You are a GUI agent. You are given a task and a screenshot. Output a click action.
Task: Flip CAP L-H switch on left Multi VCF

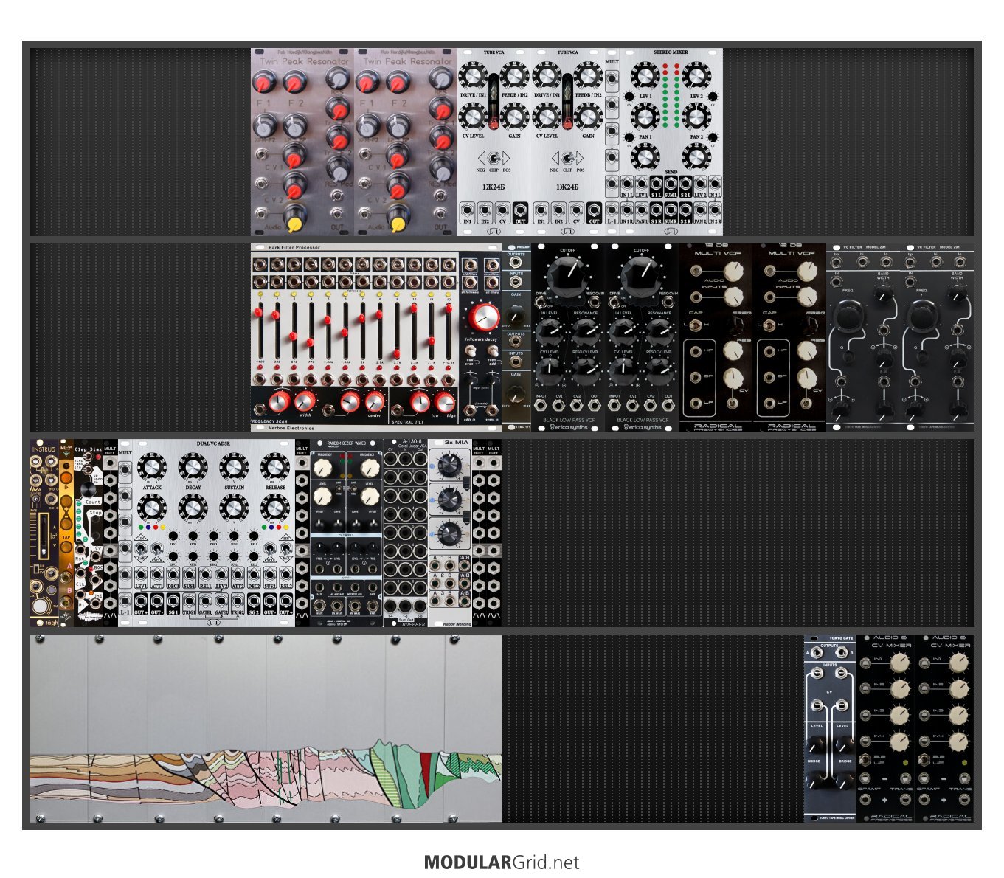click(x=694, y=325)
